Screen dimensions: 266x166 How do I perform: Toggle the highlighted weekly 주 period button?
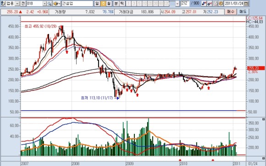(103, 3)
